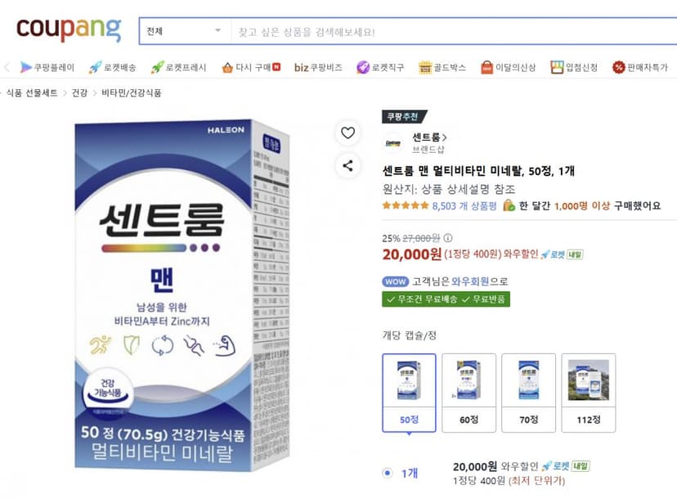
Task: Open the 8,503개 상품평 reviews link
Action: pyautogui.click(x=464, y=205)
